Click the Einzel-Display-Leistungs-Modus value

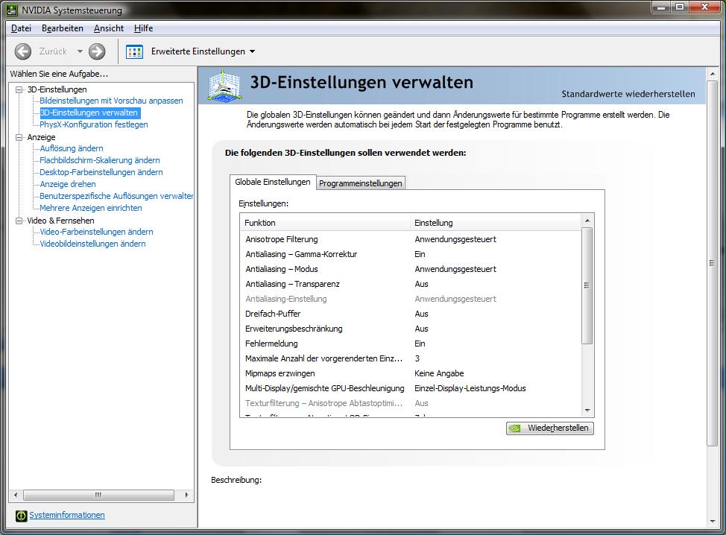470,388
